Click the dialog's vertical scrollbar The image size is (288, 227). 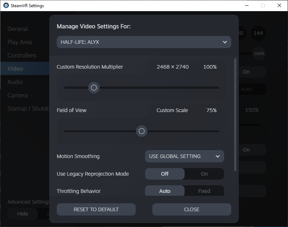pos(235,115)
